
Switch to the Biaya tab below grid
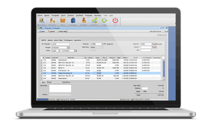coord(49,82)
